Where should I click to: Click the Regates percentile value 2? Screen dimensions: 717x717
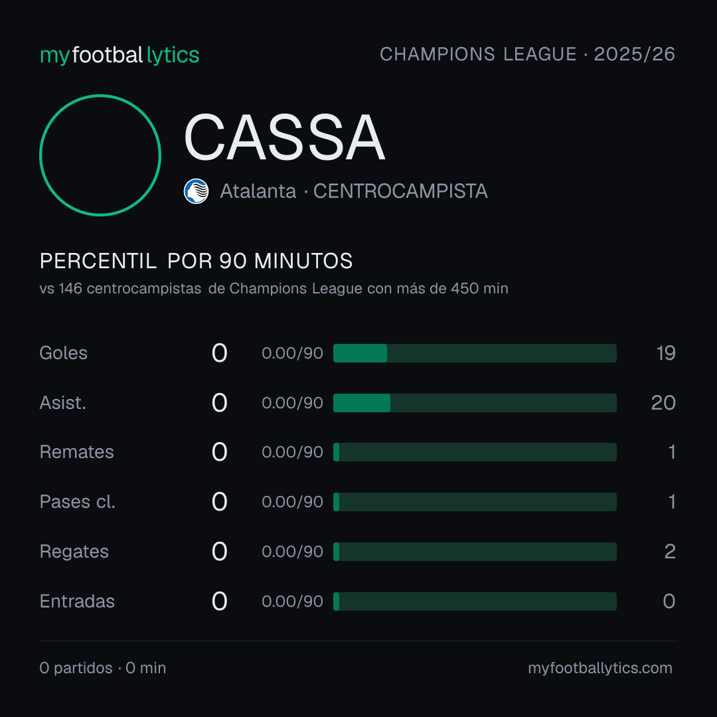tap(670, 552)
